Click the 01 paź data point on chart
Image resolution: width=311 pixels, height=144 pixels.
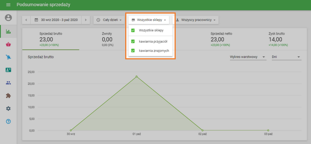(x=136, y=76)
